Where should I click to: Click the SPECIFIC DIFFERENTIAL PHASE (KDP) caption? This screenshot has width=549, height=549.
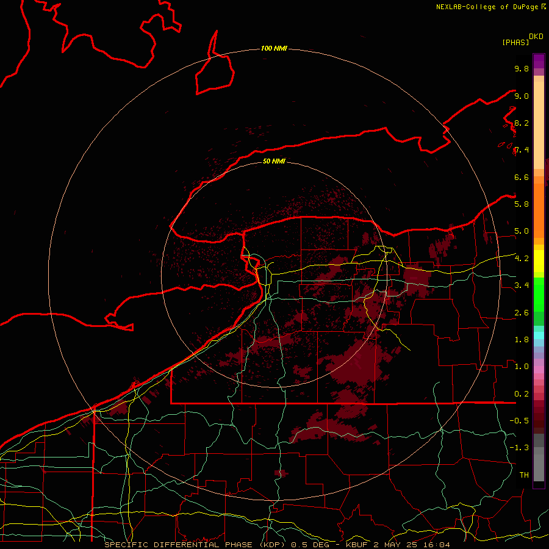pos(195,545)
